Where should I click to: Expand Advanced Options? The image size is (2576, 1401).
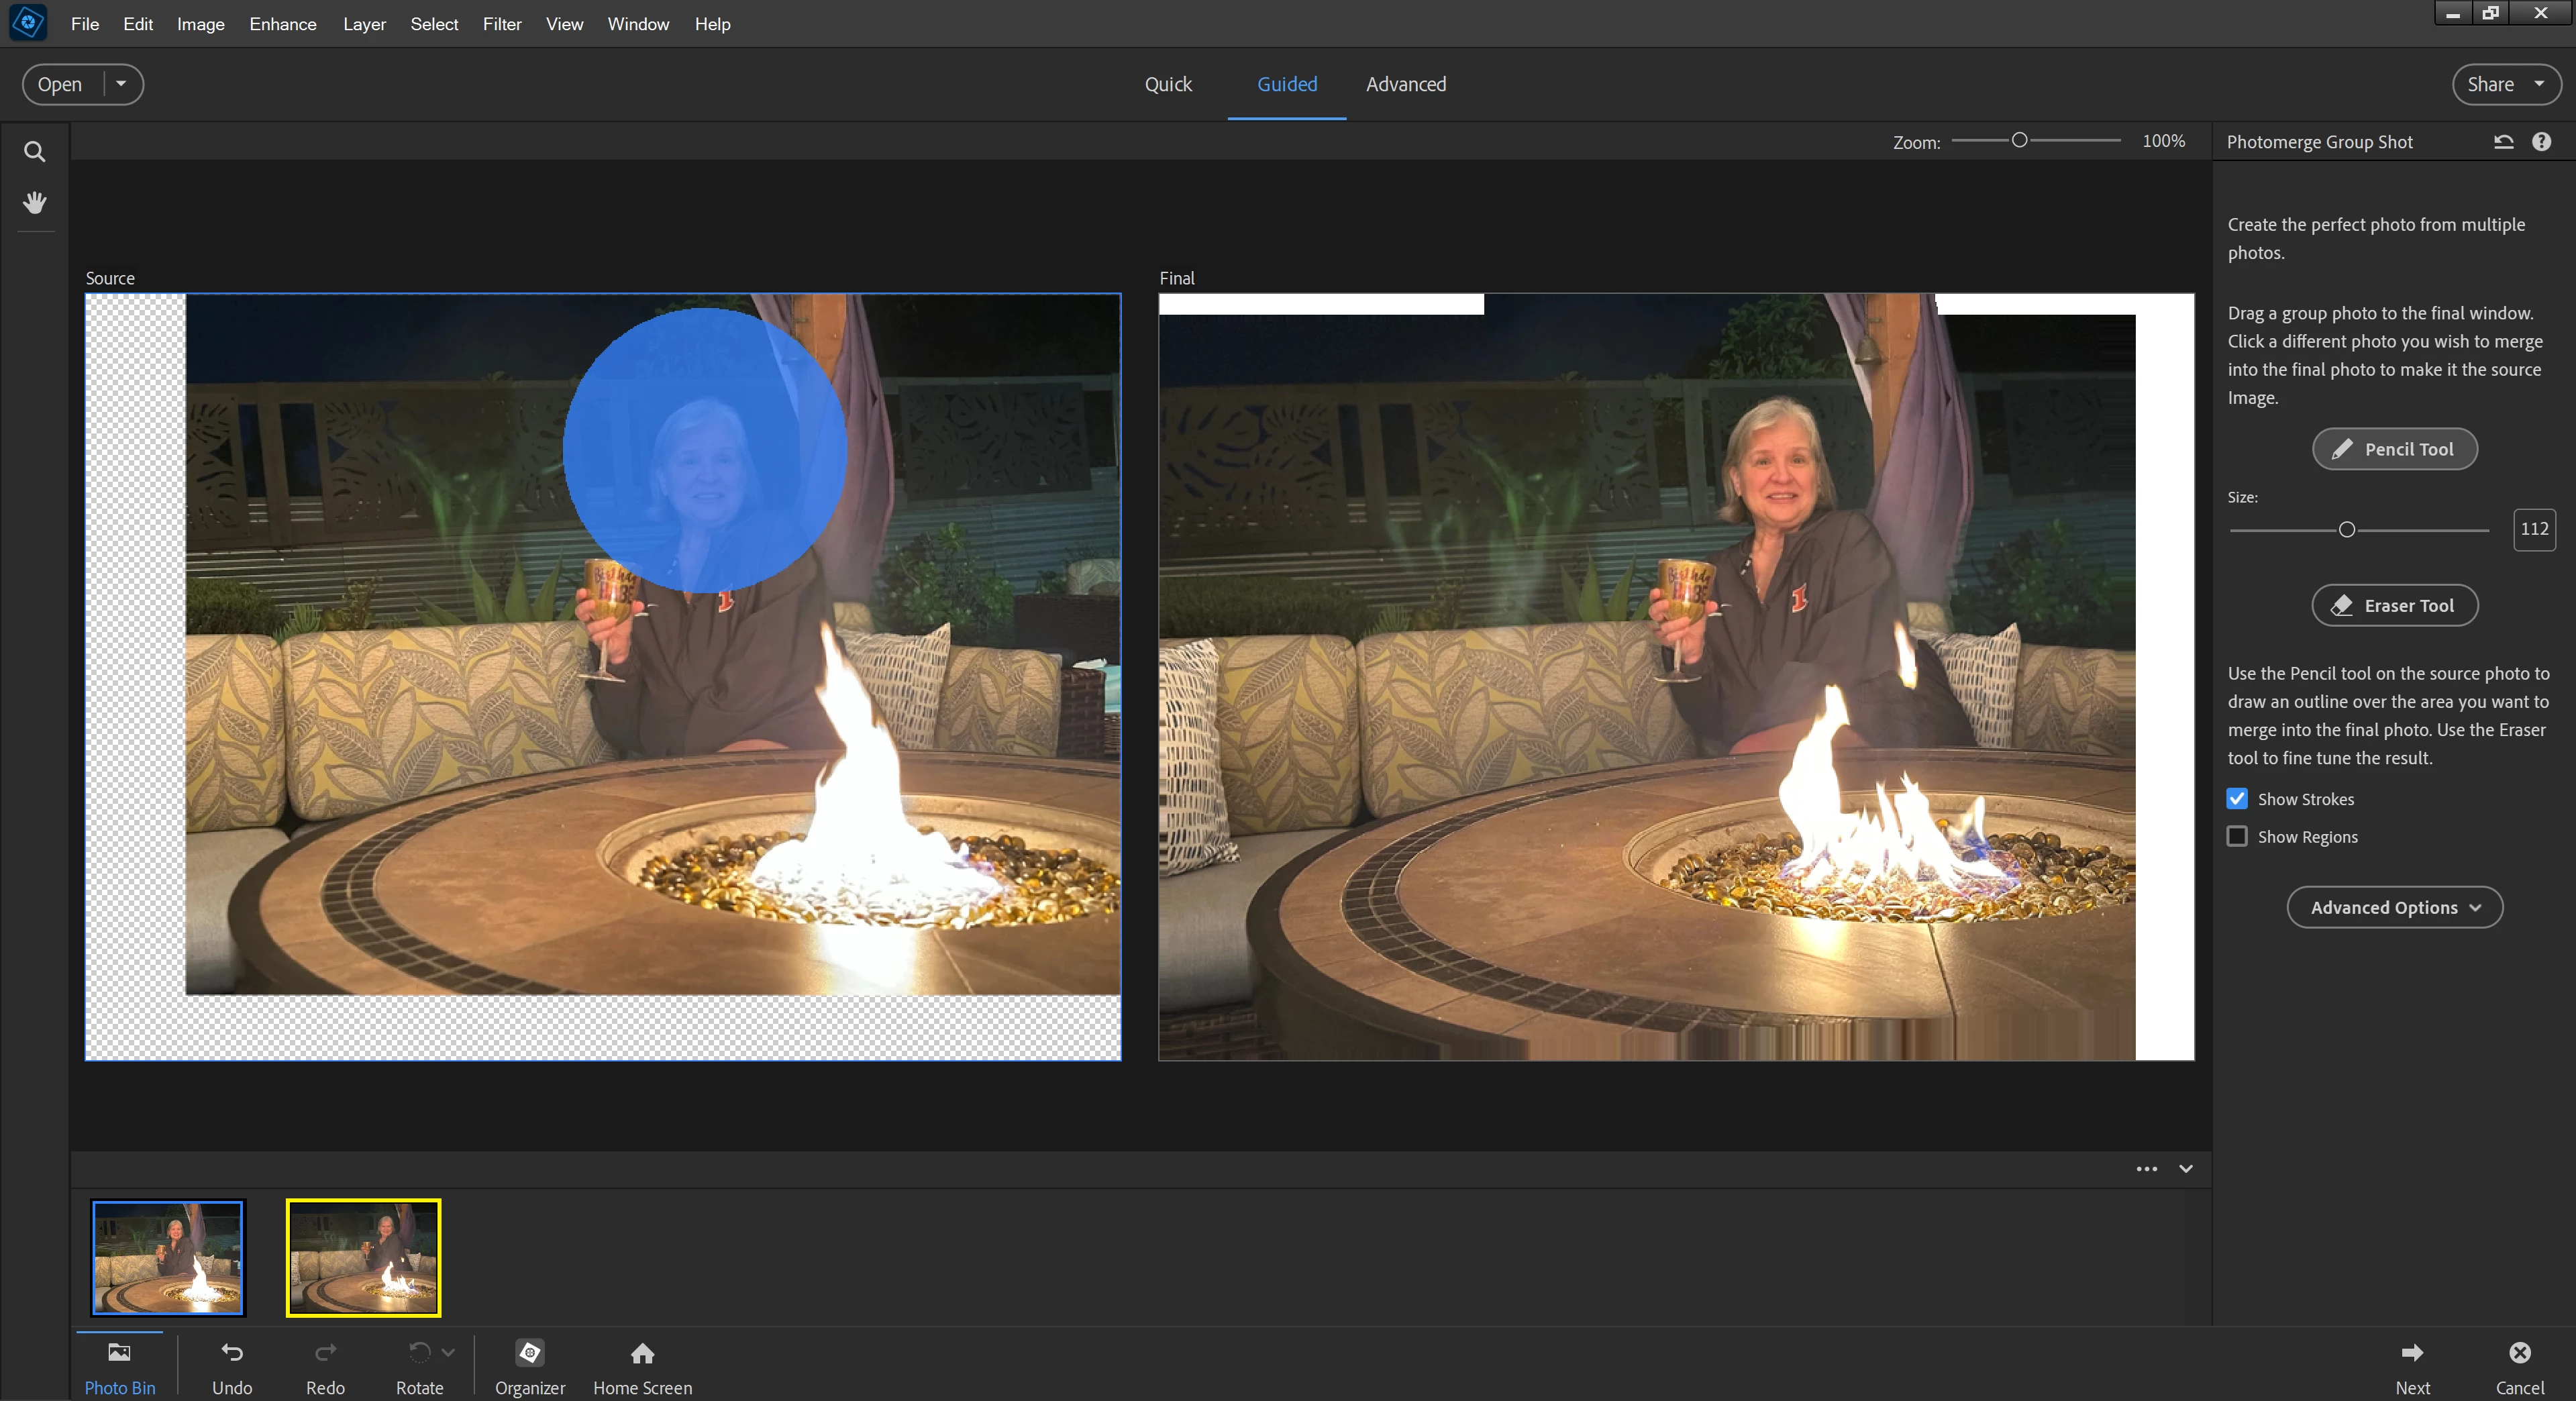pyautogui.click(x=2394, y=907)
